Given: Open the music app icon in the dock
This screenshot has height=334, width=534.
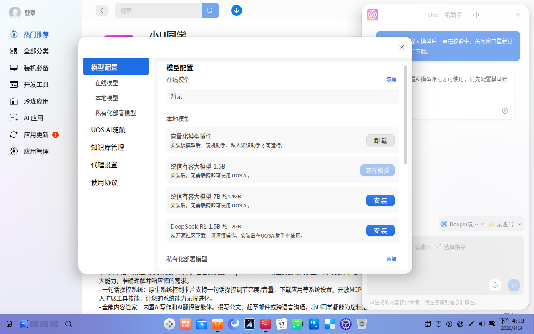Looking at the screenshot, I should click(x=297, y=324).
